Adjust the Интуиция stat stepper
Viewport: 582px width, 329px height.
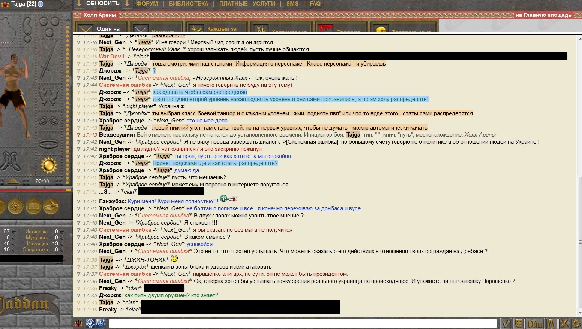[61, 244]
